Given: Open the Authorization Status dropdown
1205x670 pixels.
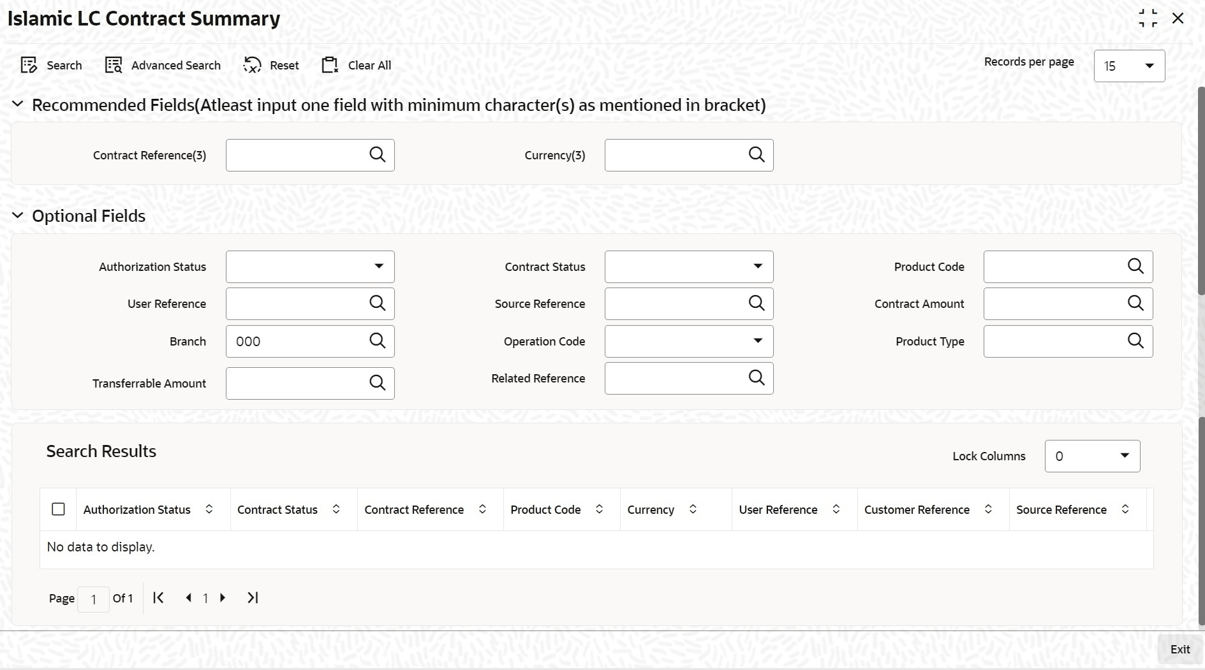Looking at the screenshot, I should click(310, 266).
